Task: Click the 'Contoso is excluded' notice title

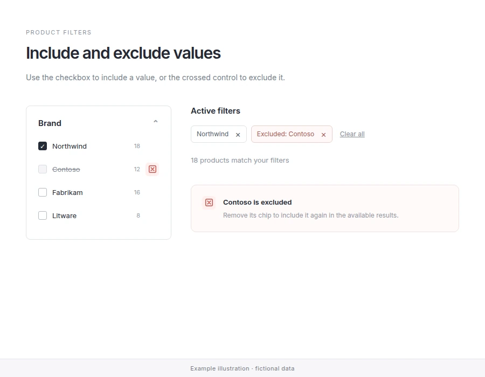Action: (258, 203)
